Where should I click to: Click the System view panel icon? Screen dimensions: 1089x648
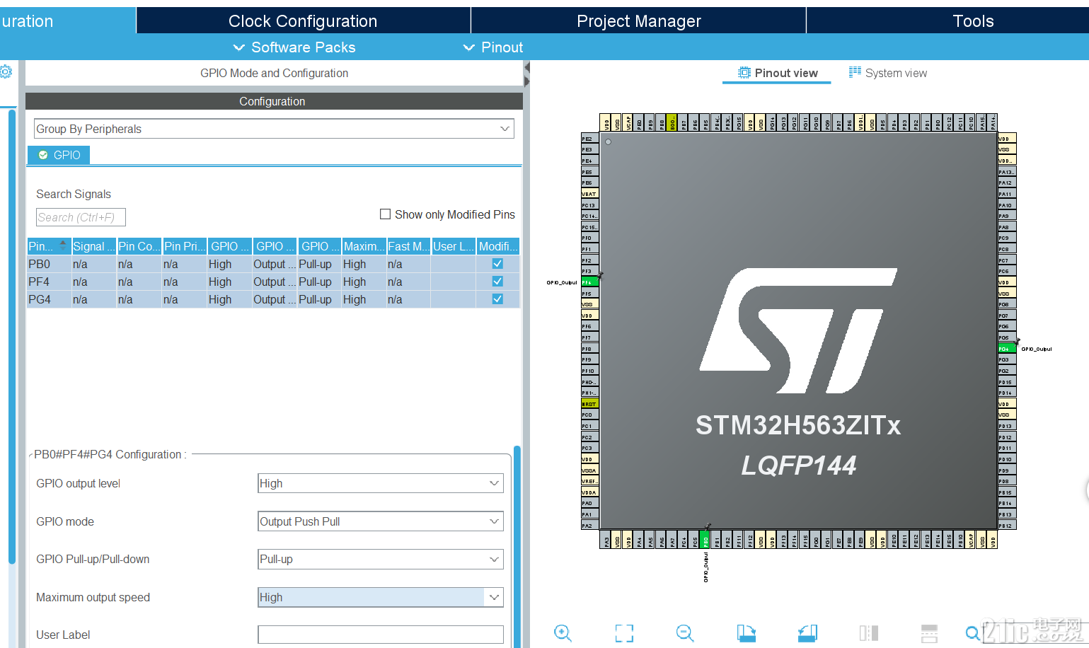pyautogui.click(x=854, y=72)
